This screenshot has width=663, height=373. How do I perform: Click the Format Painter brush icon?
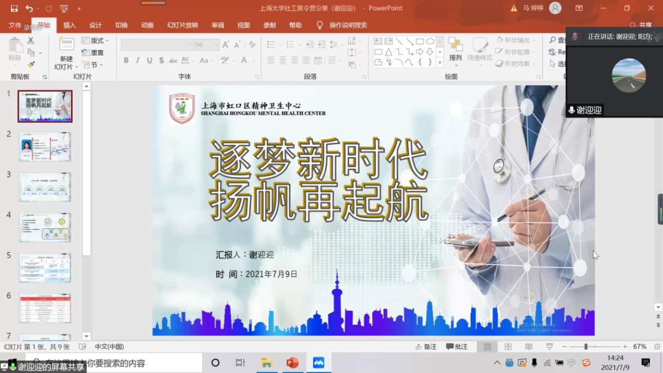coord(31,64)
